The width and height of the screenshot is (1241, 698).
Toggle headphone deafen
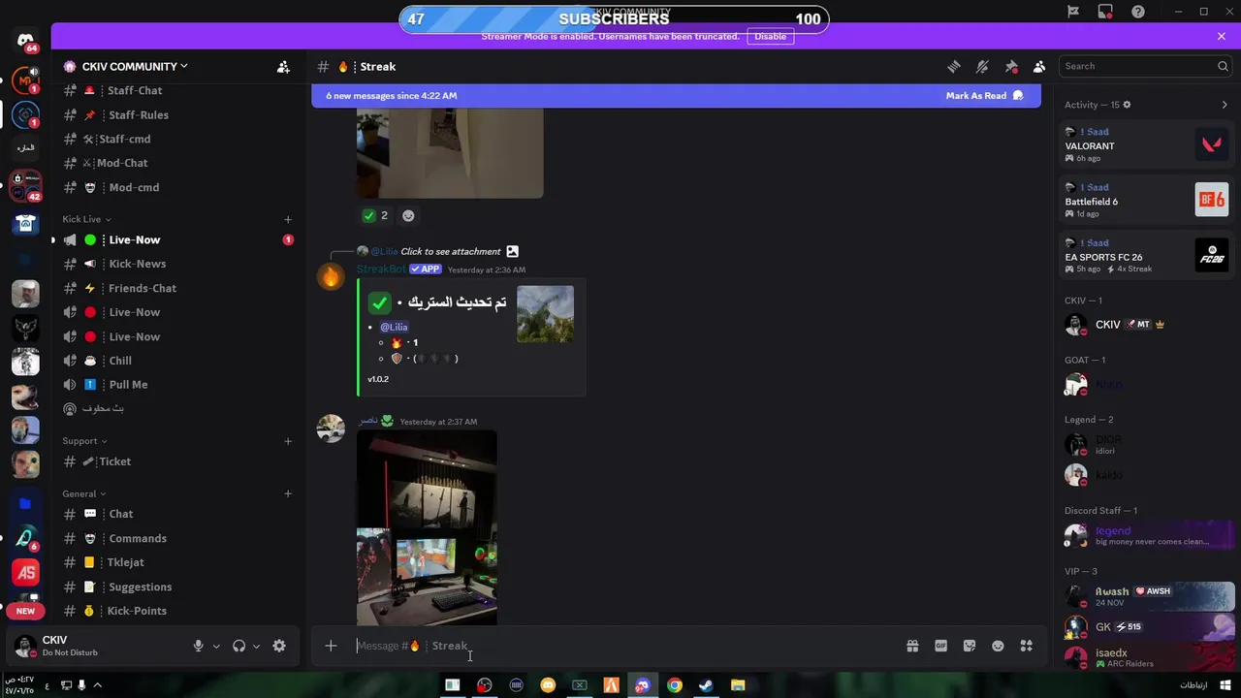point(239,646)
